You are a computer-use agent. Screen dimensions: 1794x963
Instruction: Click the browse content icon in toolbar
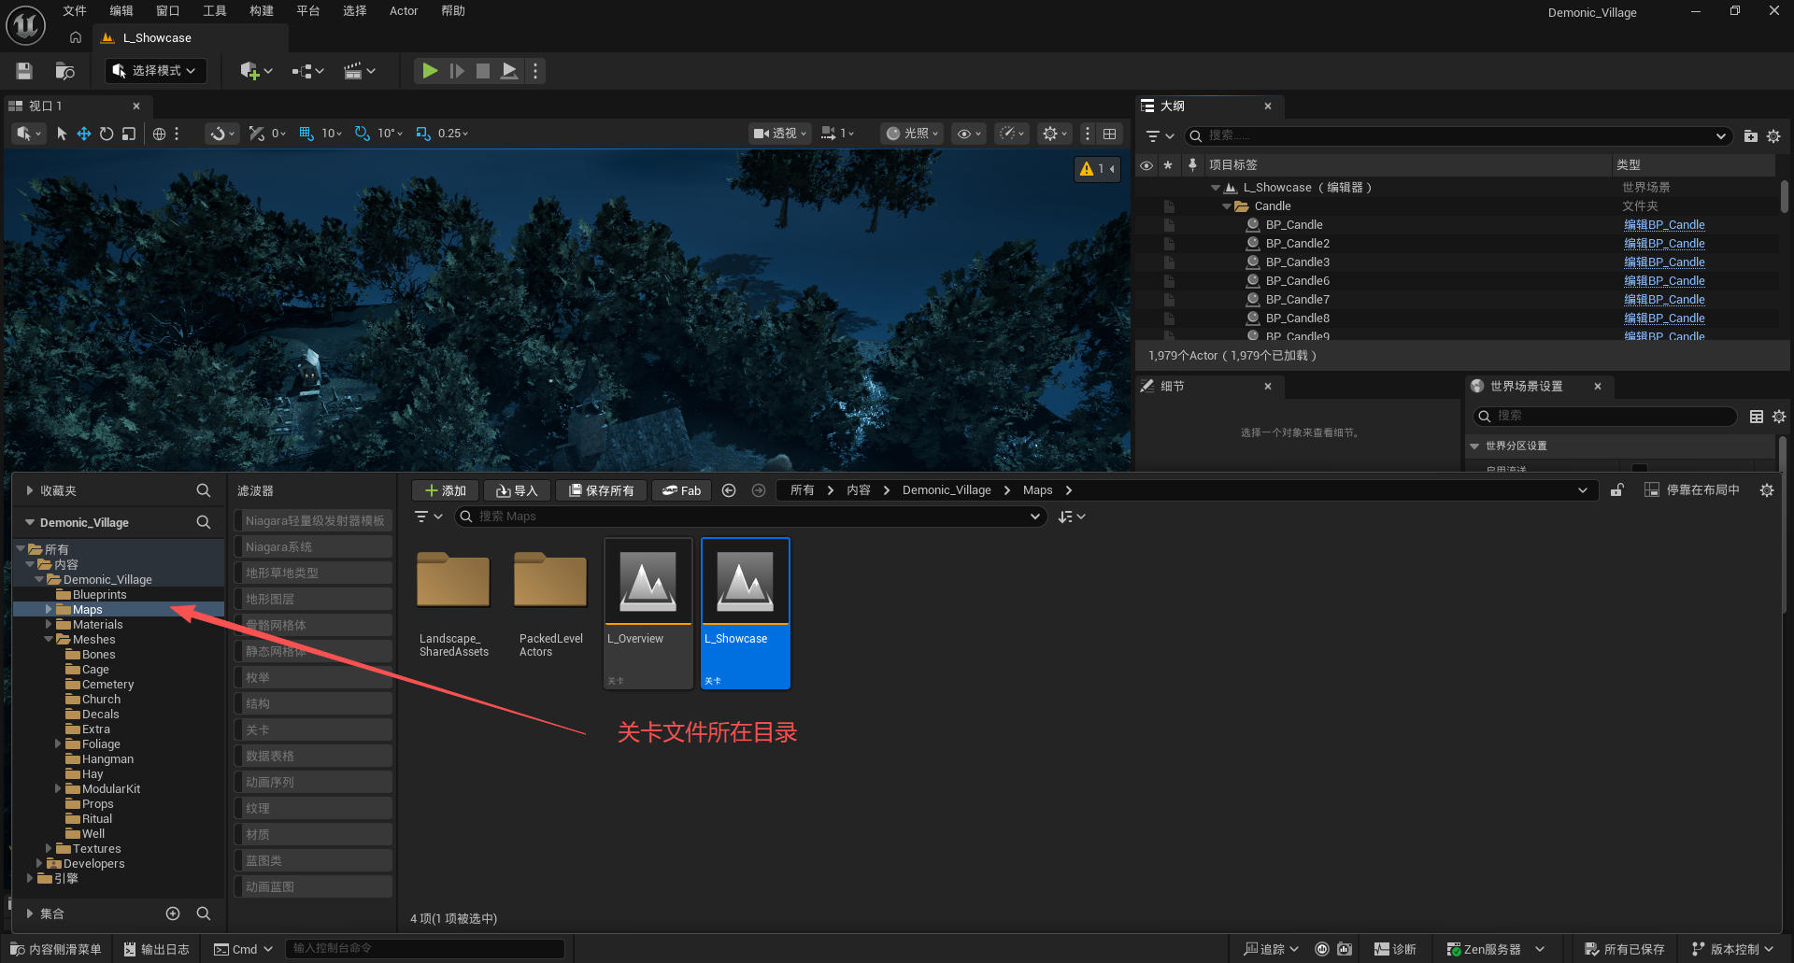(64, 71)
